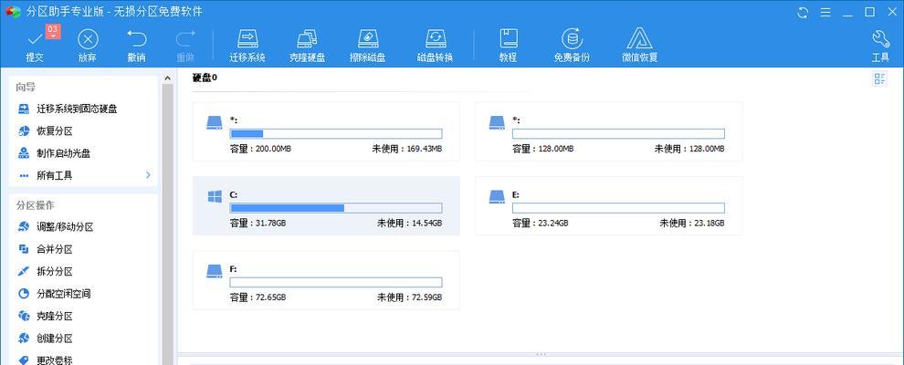Click the 提交 (Apply) toolbar icon
Image resolution: width=904 pixels, height=365 pixels.
(x=35, y=46)
